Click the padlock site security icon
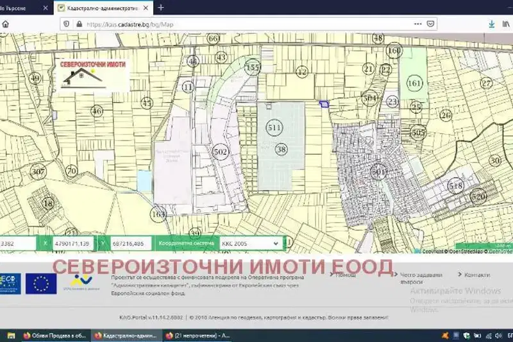Screen dimensions: 513x342 (79, 24)
